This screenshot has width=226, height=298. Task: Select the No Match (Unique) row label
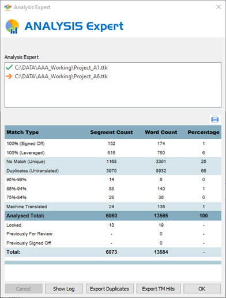pyautogui.click(x=26, y=162)
